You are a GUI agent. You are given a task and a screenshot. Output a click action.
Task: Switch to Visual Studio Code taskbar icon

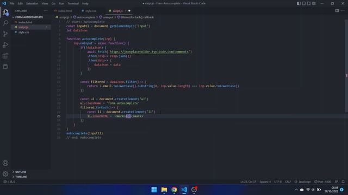184,190
